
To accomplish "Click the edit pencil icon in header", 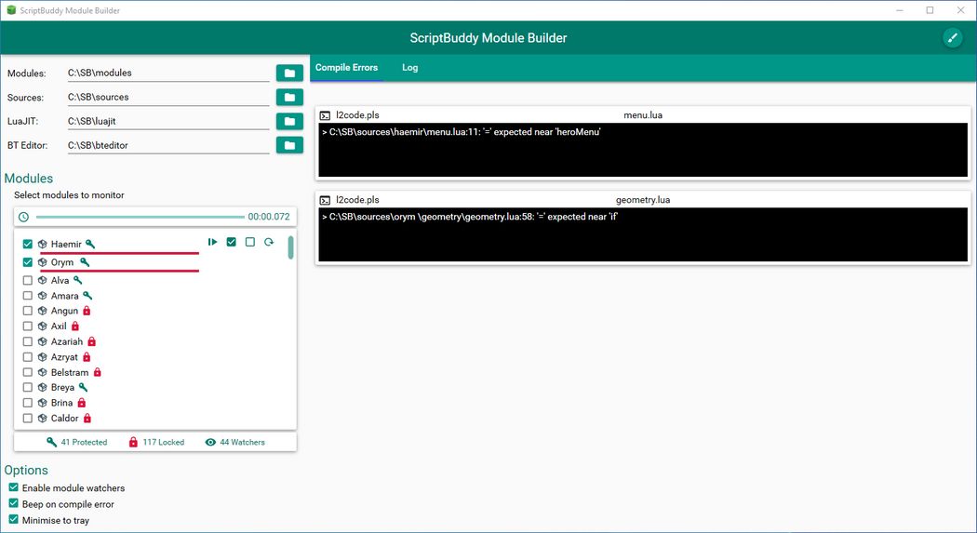I will click(x=951, y=37).
